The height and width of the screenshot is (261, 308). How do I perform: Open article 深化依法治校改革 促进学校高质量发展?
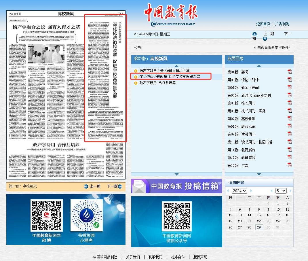point(170,77)
